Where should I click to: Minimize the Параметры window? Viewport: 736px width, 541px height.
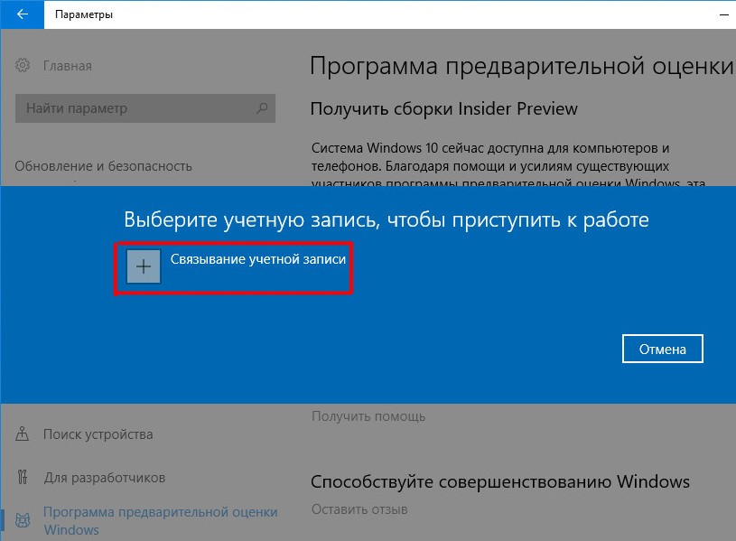coord(723,14)
